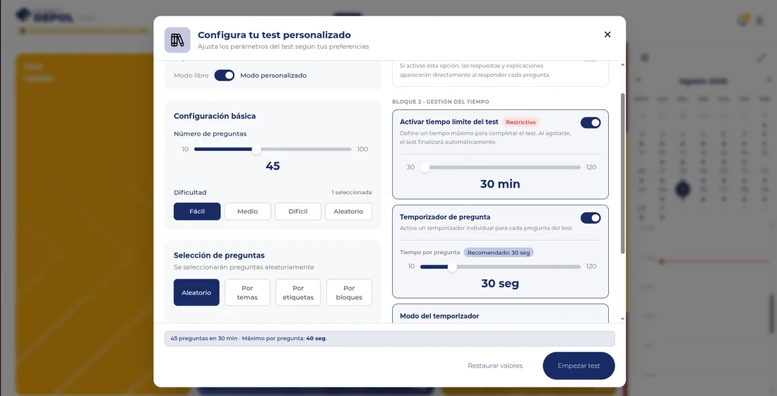777x396 pixels.
Task: Click the '1 seleccionada' label
Action: (351, 193)
